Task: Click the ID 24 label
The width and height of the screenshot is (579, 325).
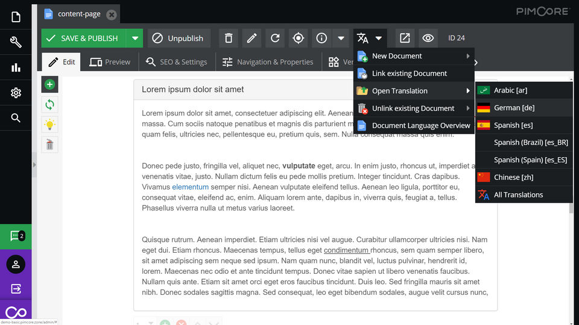Action: pyautogui.click(x=457, y=38)
